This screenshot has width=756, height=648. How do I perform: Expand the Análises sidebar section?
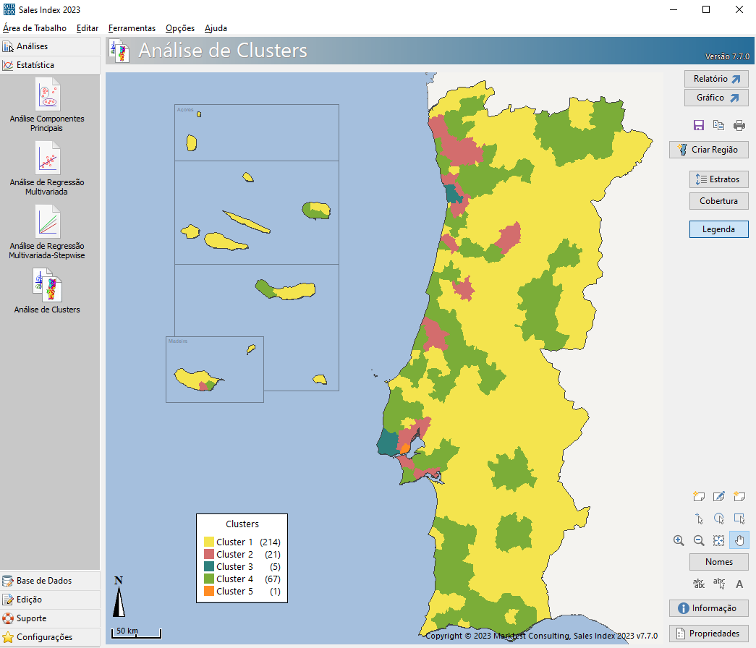[50, 47]
